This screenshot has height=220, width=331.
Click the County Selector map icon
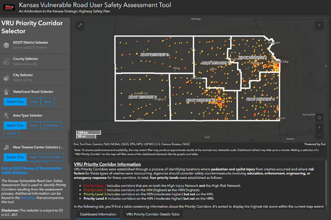(6, 62)
